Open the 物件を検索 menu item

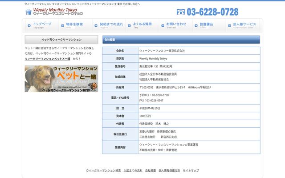75,26
